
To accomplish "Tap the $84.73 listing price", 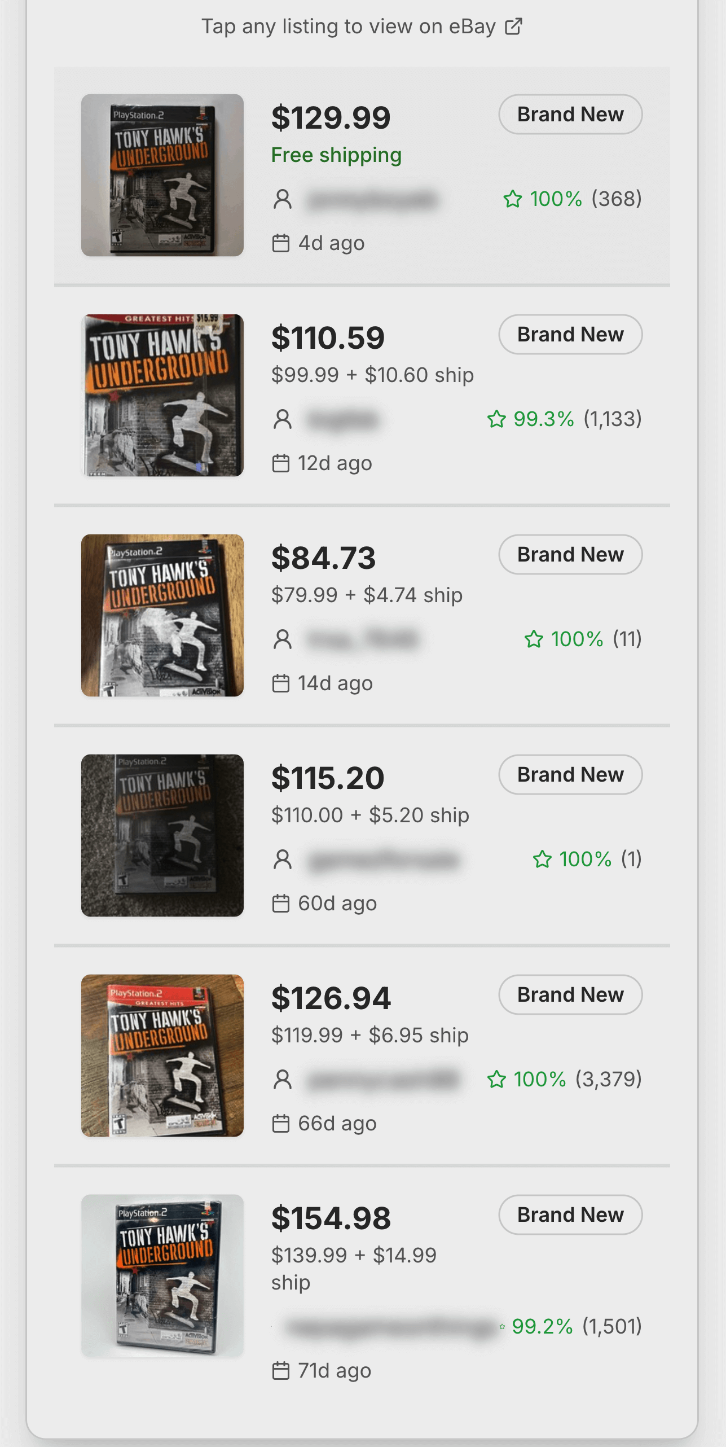I will [x=323, y=558].
